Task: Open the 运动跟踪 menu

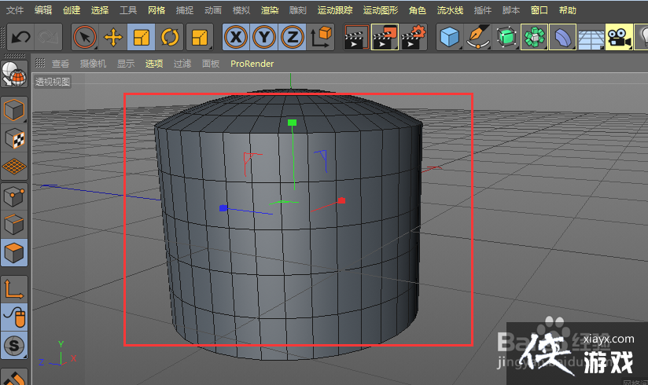Action: [335, 10]
